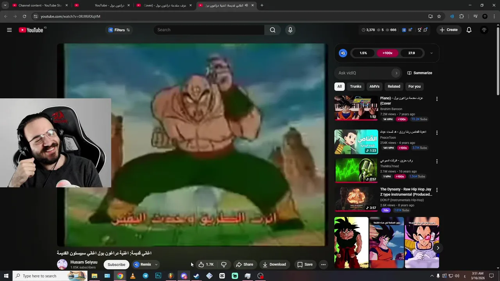Click the vidIQ round IQ badge in scorecard
The image size is (500, 281).
[x=343, y=53]
